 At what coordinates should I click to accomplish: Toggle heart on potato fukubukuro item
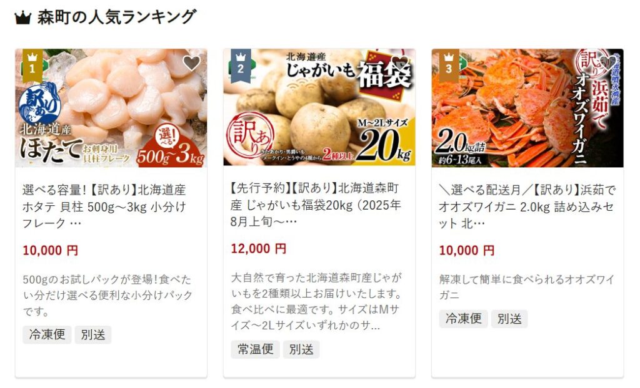pyautogui.click(x=399, y=63)
